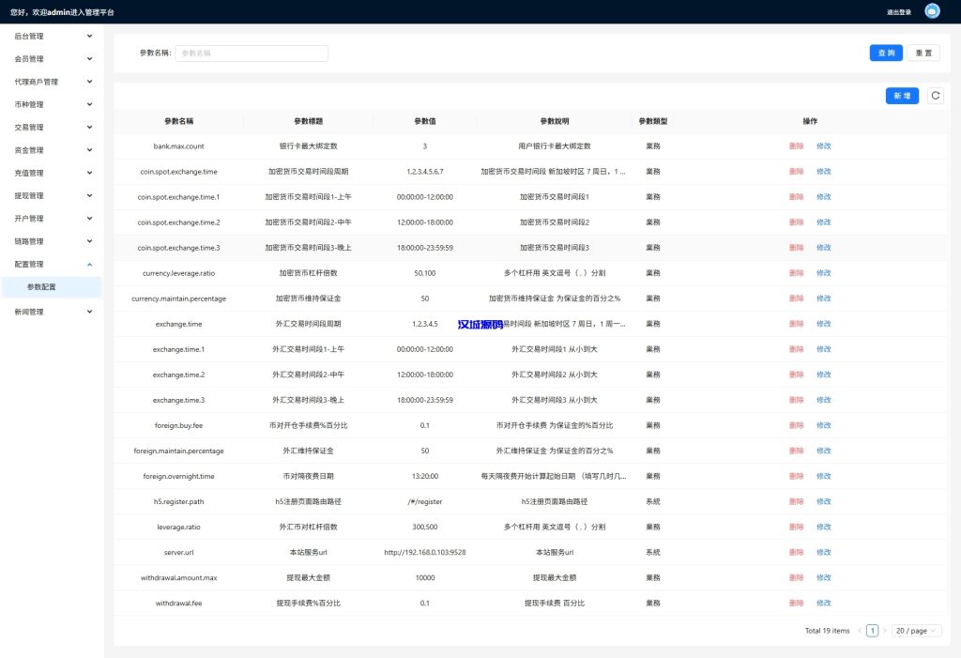Click 退出登录 to log out
This screenshot has width=961, height=658.
pyautogui.click(x=898, y=10)
